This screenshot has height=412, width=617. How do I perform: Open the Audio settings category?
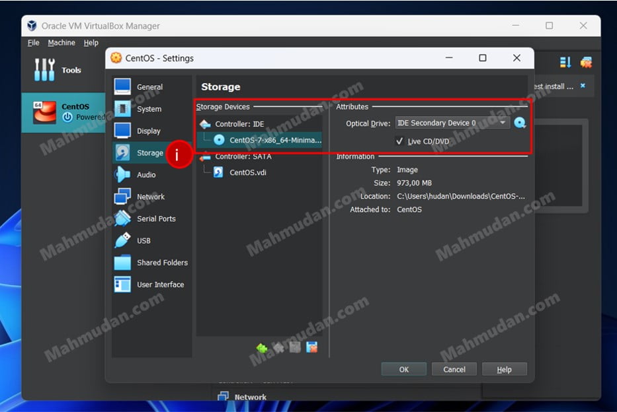pyautogui.click(x=151, y=175)
